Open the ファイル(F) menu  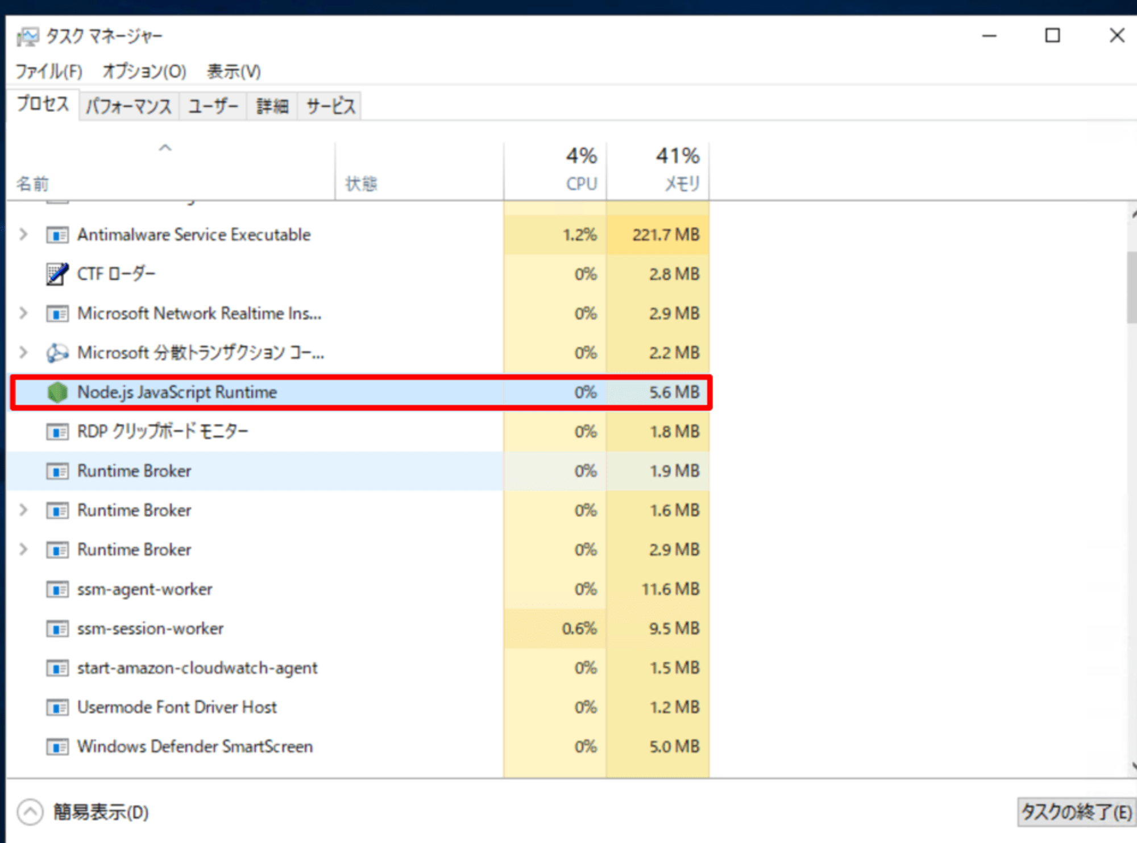click(x=49, y=72)
